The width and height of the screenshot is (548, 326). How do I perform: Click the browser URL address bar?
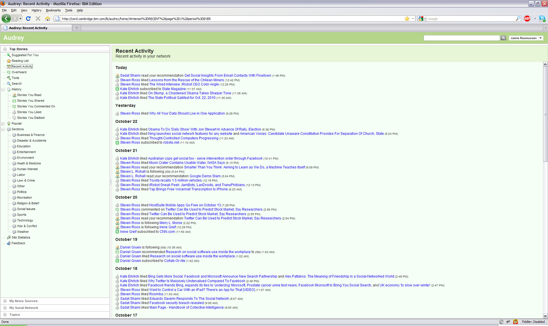232,19
